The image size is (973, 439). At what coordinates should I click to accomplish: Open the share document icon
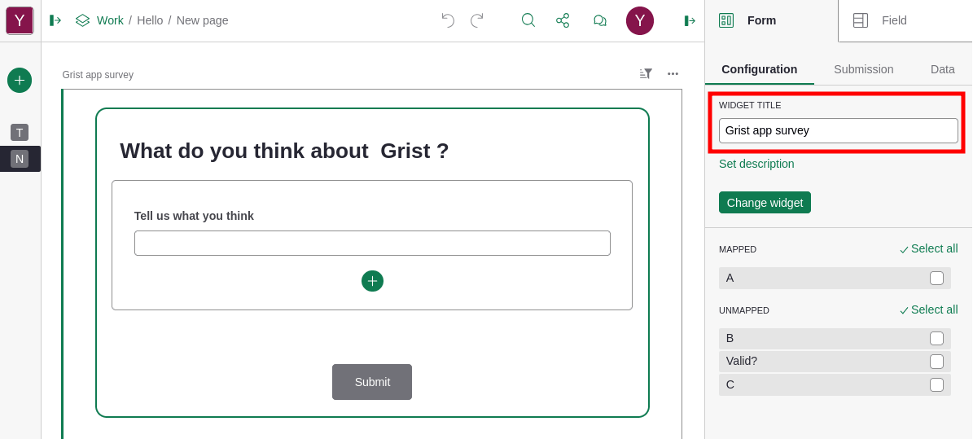pos(563,20)
